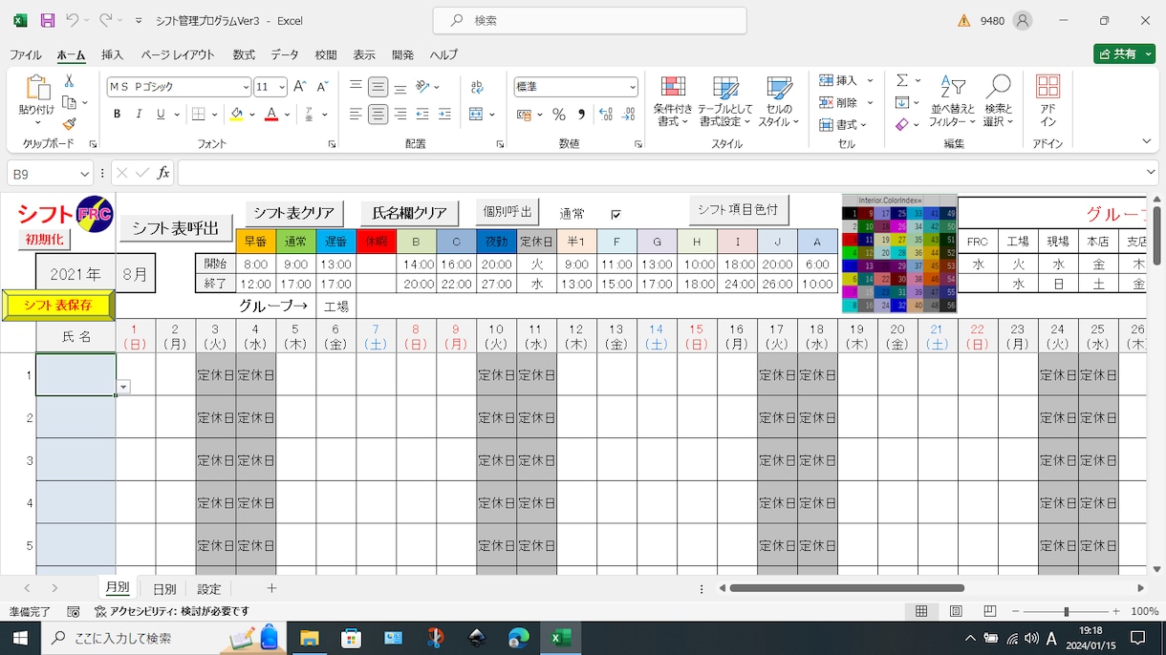Open dropdown arrow beside name cell row 1

pos(123,387)
